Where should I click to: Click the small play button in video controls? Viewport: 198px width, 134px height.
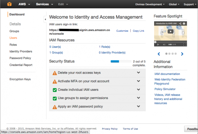[x=158, y=45]
